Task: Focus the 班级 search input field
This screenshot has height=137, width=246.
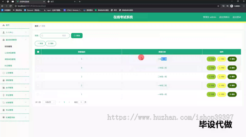Action: (x=55, y=36)
